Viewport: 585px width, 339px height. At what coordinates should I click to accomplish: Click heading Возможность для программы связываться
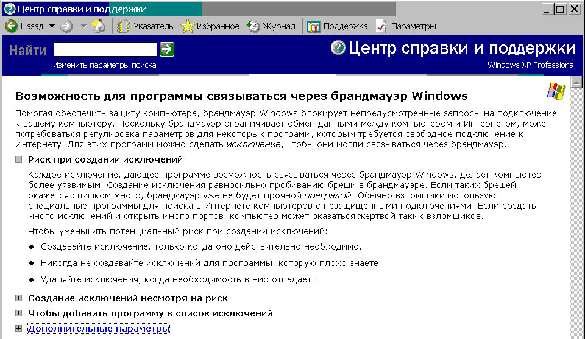point(241,96)
